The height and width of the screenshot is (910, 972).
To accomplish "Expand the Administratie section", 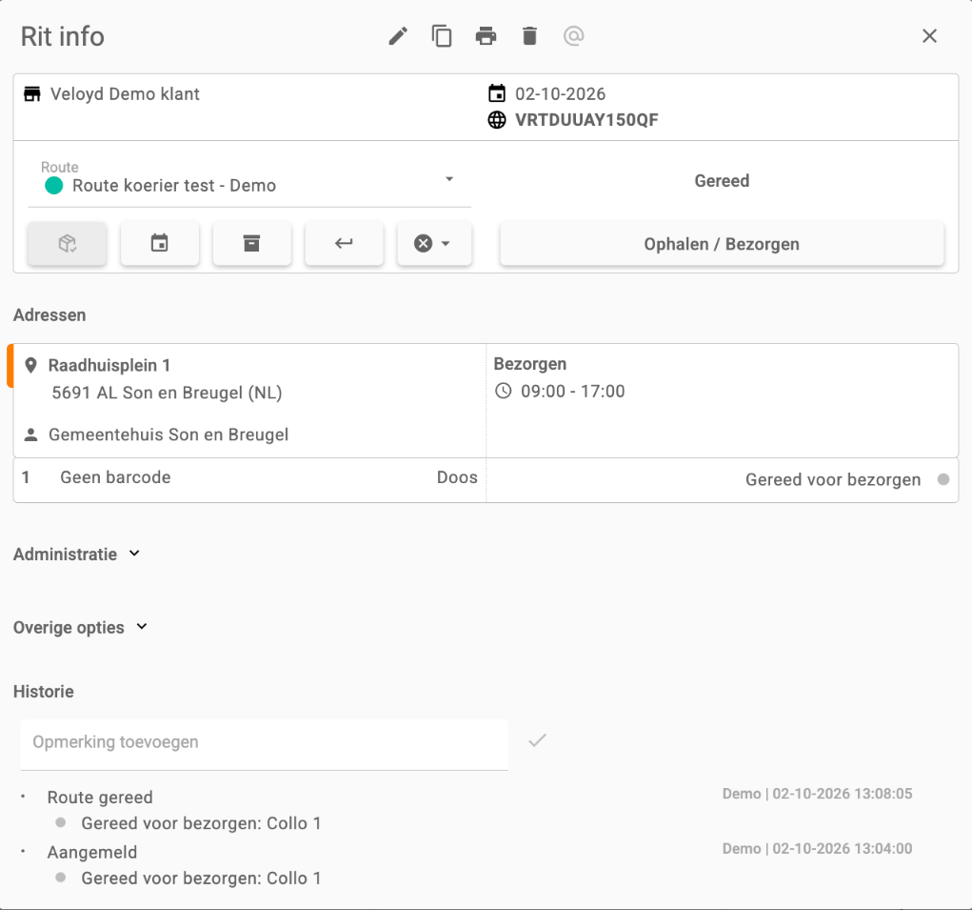I will point(77,554).
